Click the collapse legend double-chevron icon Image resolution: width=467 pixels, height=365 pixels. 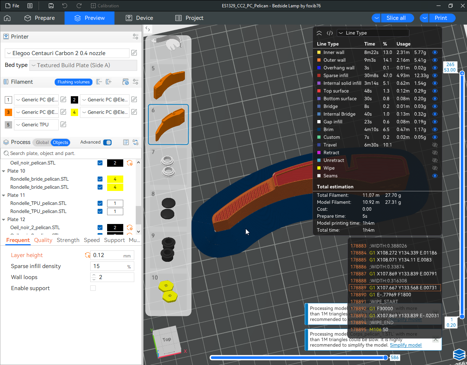tap(319, 33)
